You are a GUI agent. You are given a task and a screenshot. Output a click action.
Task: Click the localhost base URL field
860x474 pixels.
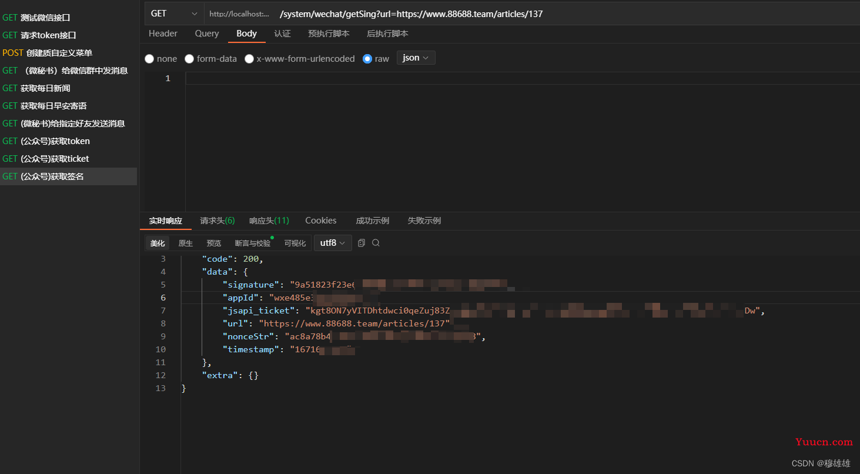coord(240,14)
